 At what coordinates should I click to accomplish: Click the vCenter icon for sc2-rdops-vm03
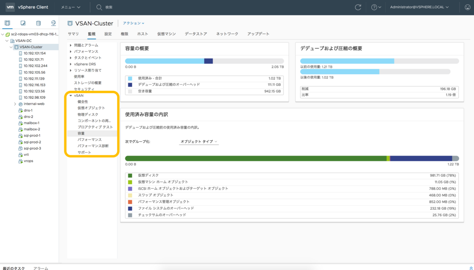[x=8, y=34]
